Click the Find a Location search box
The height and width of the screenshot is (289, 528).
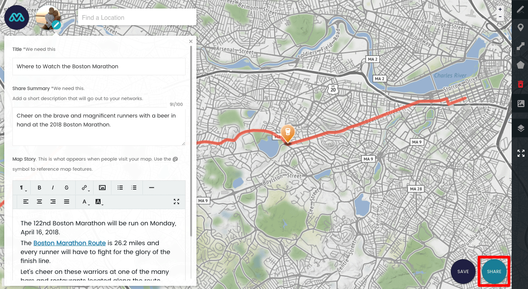coord(137,17)
